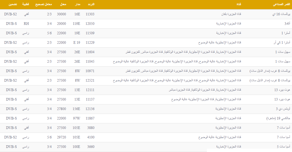Click the القمر الصناعي column header

pyautogui.click(x=281, y=4)
